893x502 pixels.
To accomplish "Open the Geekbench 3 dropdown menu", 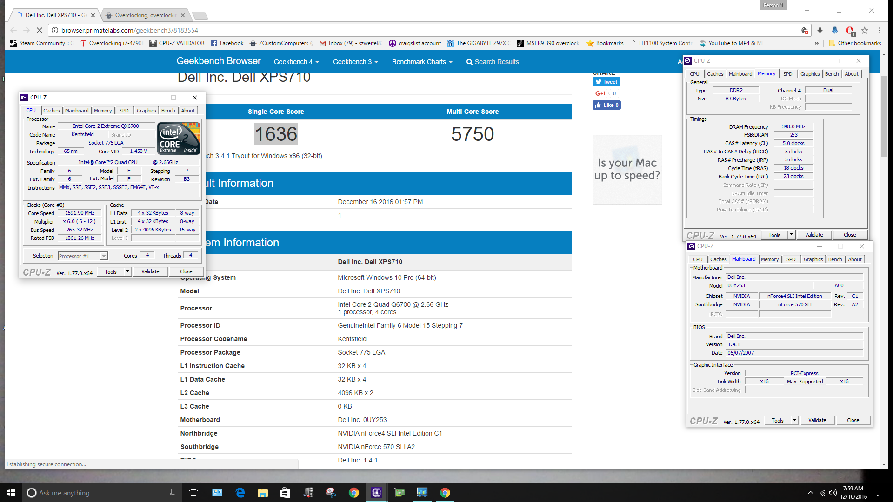I will coord(355,62).
